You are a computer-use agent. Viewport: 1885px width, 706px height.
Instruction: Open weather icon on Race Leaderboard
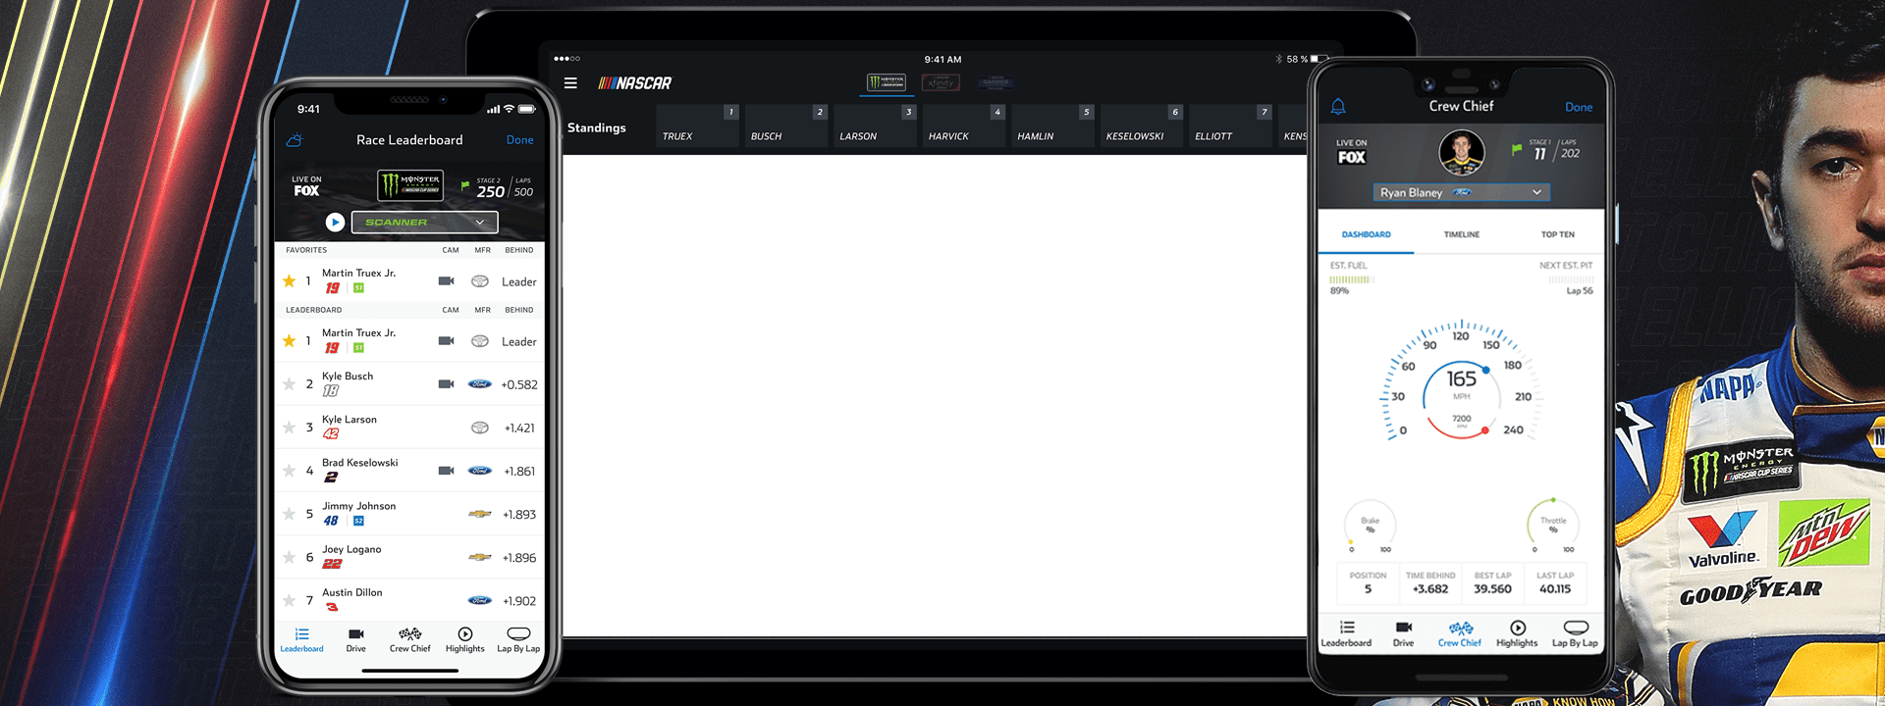pos(294,140)
